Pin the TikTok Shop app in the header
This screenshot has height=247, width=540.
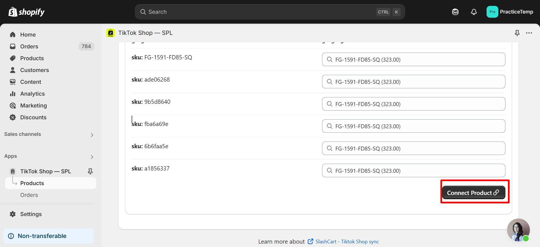tap(517, 33)
